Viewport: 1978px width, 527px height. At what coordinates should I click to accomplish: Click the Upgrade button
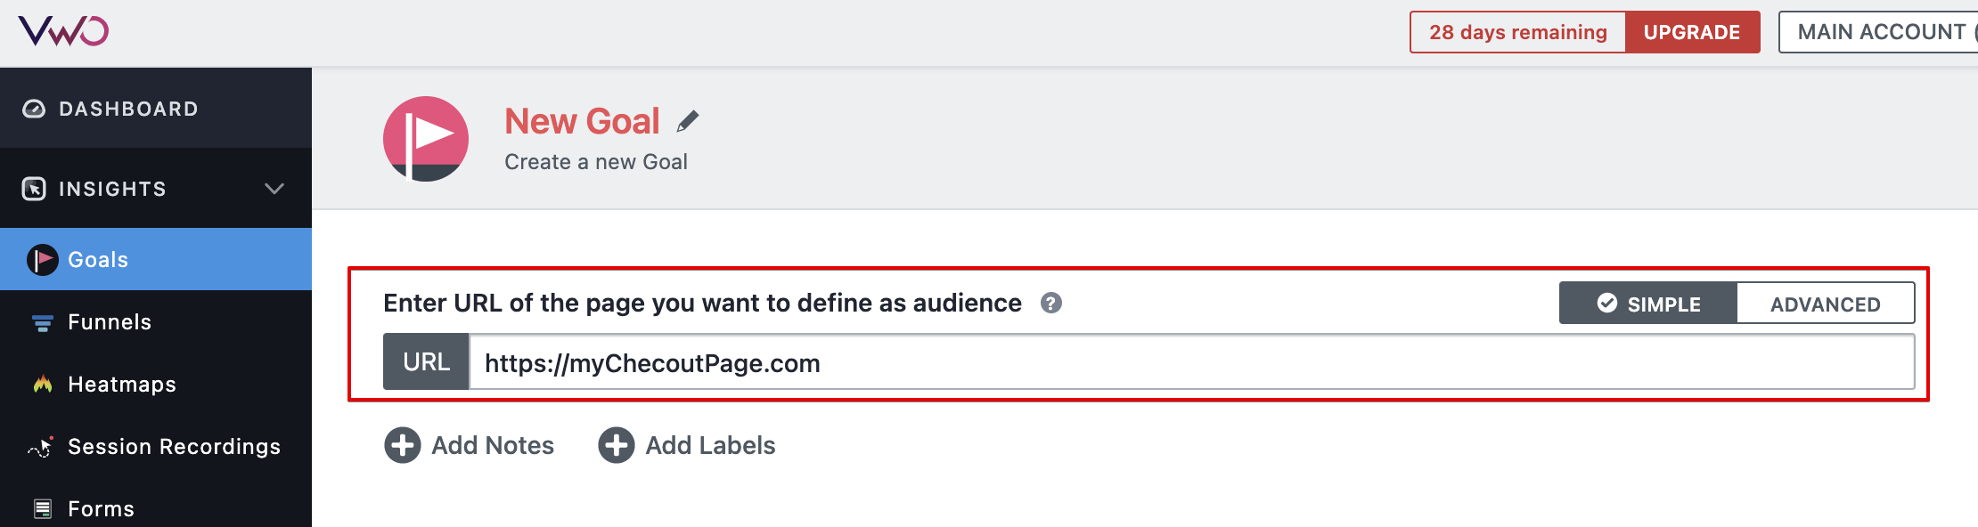coord(1692,32)
